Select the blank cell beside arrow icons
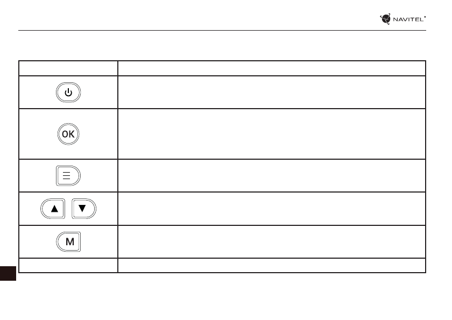The image size is (452, 320). (272, 209)
